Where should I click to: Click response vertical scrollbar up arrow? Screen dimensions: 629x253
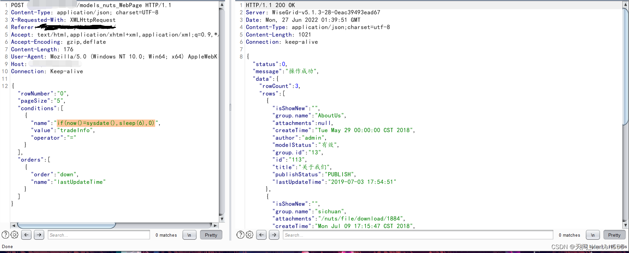tap(625, 5)
